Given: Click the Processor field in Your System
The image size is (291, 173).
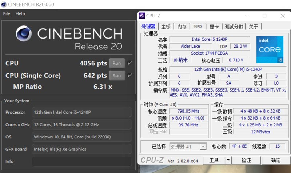Looking at the screenshot, I should (x=82, y=112).
